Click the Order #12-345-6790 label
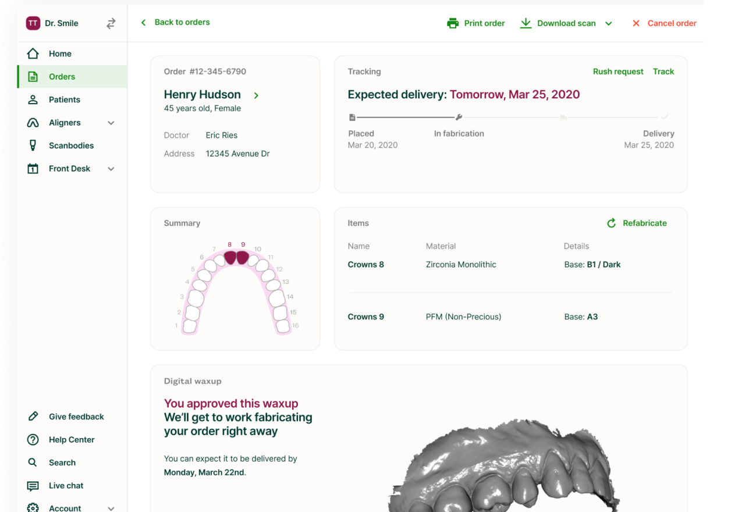731x512 pixels. coord(205,72)
